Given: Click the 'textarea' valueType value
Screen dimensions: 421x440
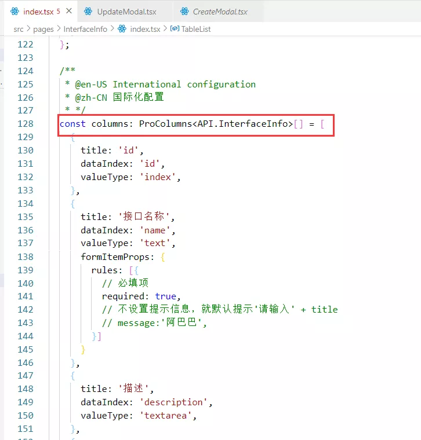Looking at the screenshot, I should pyautogui.click(x=165, y=416).
